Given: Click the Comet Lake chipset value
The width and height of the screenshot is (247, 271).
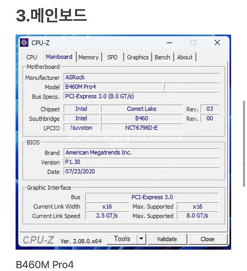Looking at the screenshot, I should (x=142, y=109).
